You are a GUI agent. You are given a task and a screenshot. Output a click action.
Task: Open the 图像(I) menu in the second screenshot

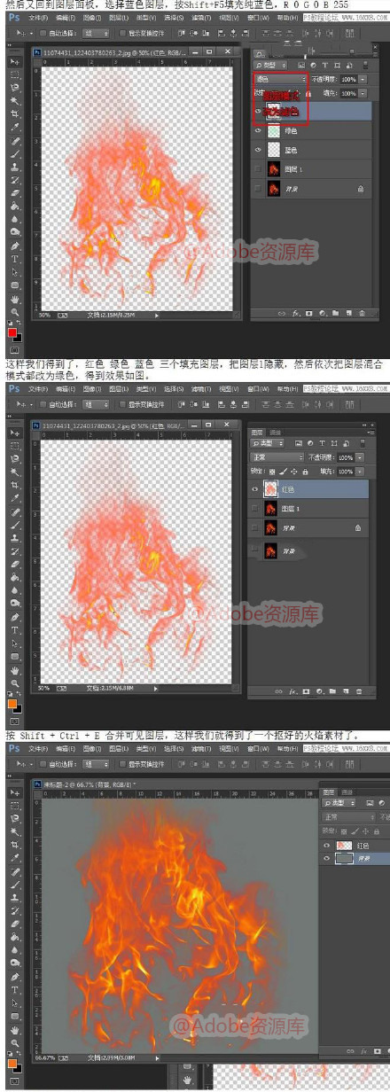(92, 388)
